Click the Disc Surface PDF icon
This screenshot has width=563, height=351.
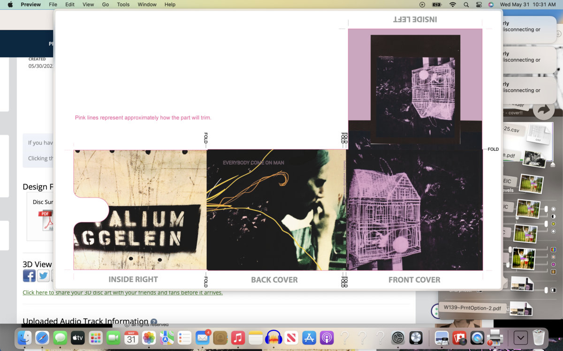46,220
